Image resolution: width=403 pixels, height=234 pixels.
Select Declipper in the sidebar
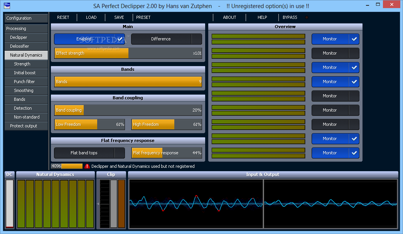pos(26,37)
